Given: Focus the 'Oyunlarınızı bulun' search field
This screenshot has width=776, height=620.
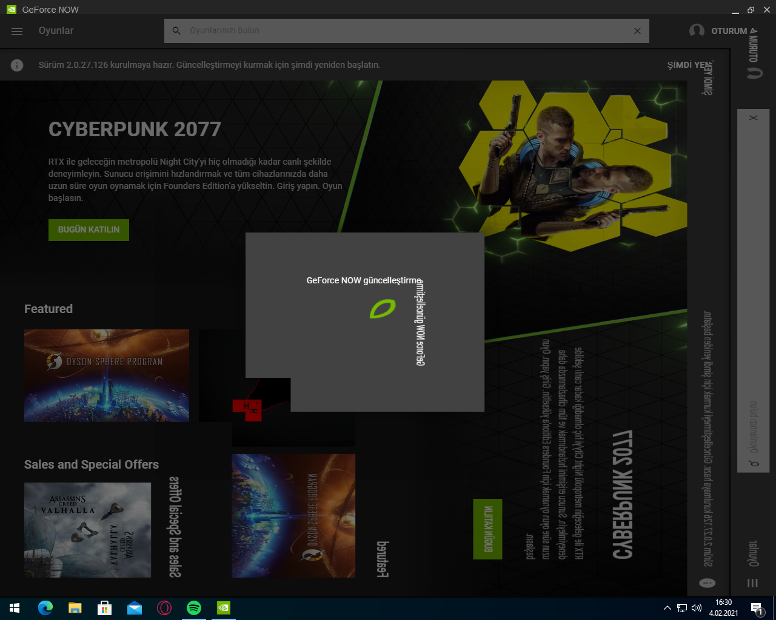Looking at the screenshot, I should pos(406,31).
